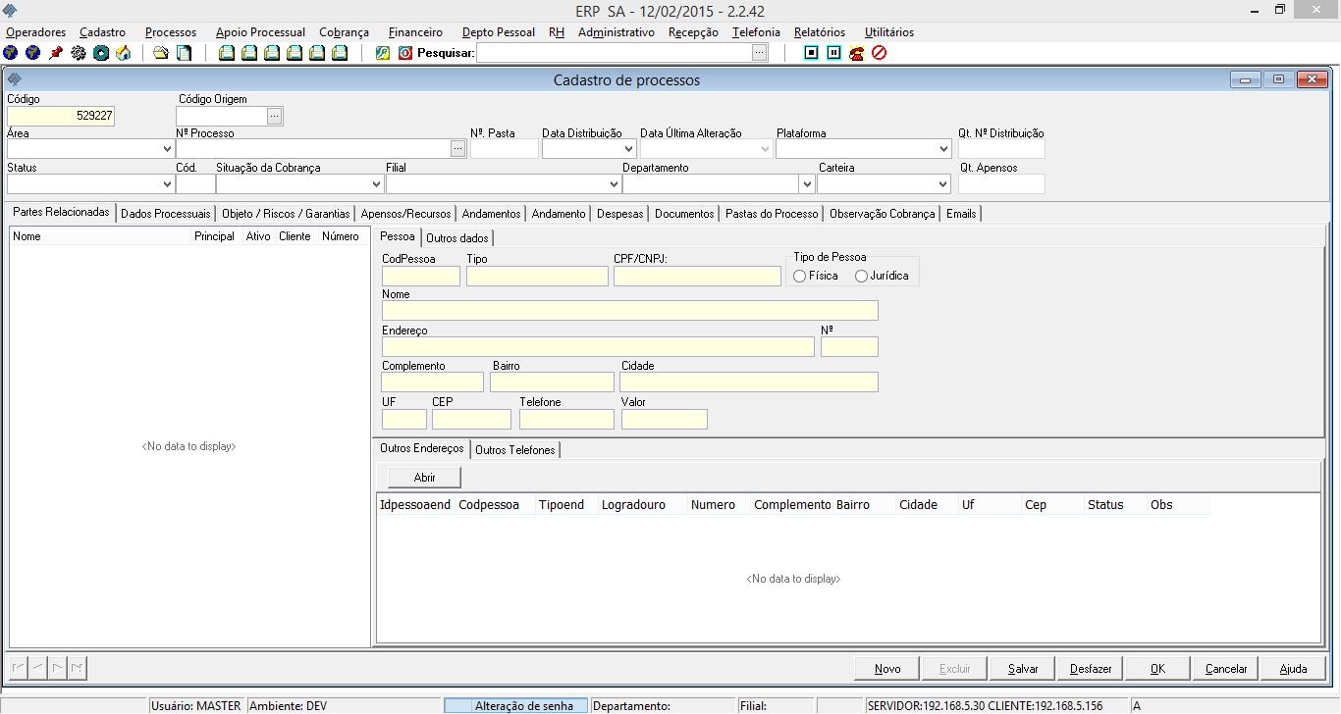Click the key icon beside Pesquisar
Viewport: 1341px width, 714px height.
coord(383,53)
